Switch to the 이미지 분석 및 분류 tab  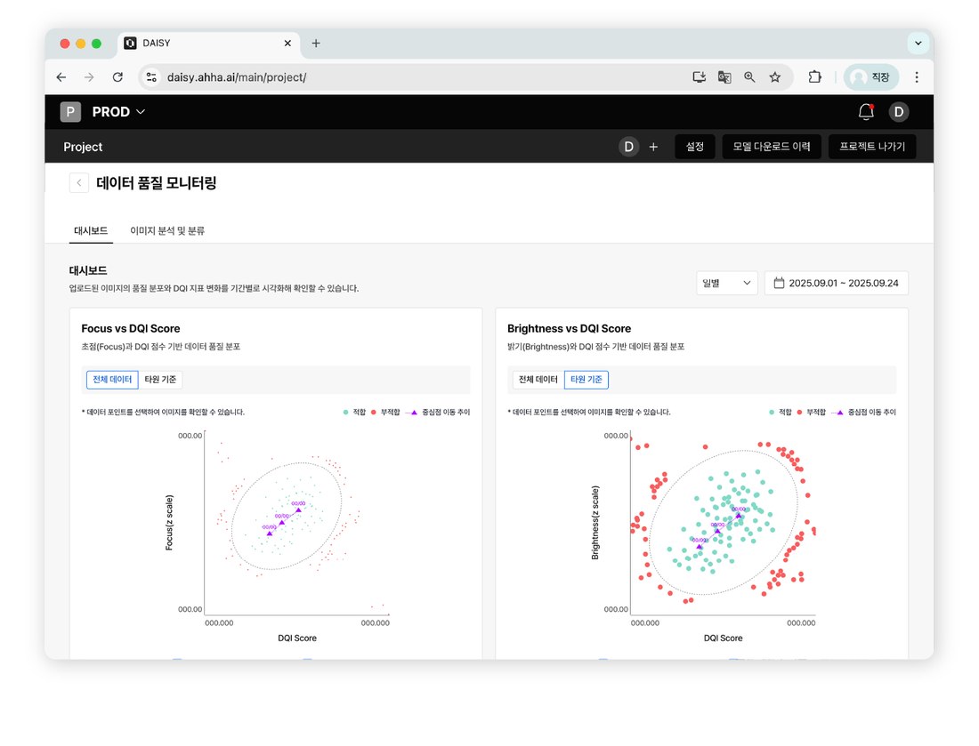pos(167,231)
